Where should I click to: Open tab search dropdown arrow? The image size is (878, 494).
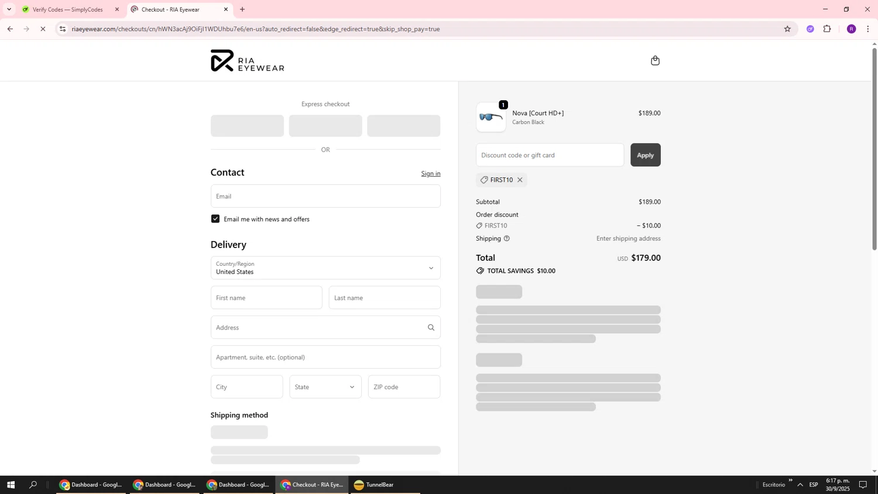(9, 9)
